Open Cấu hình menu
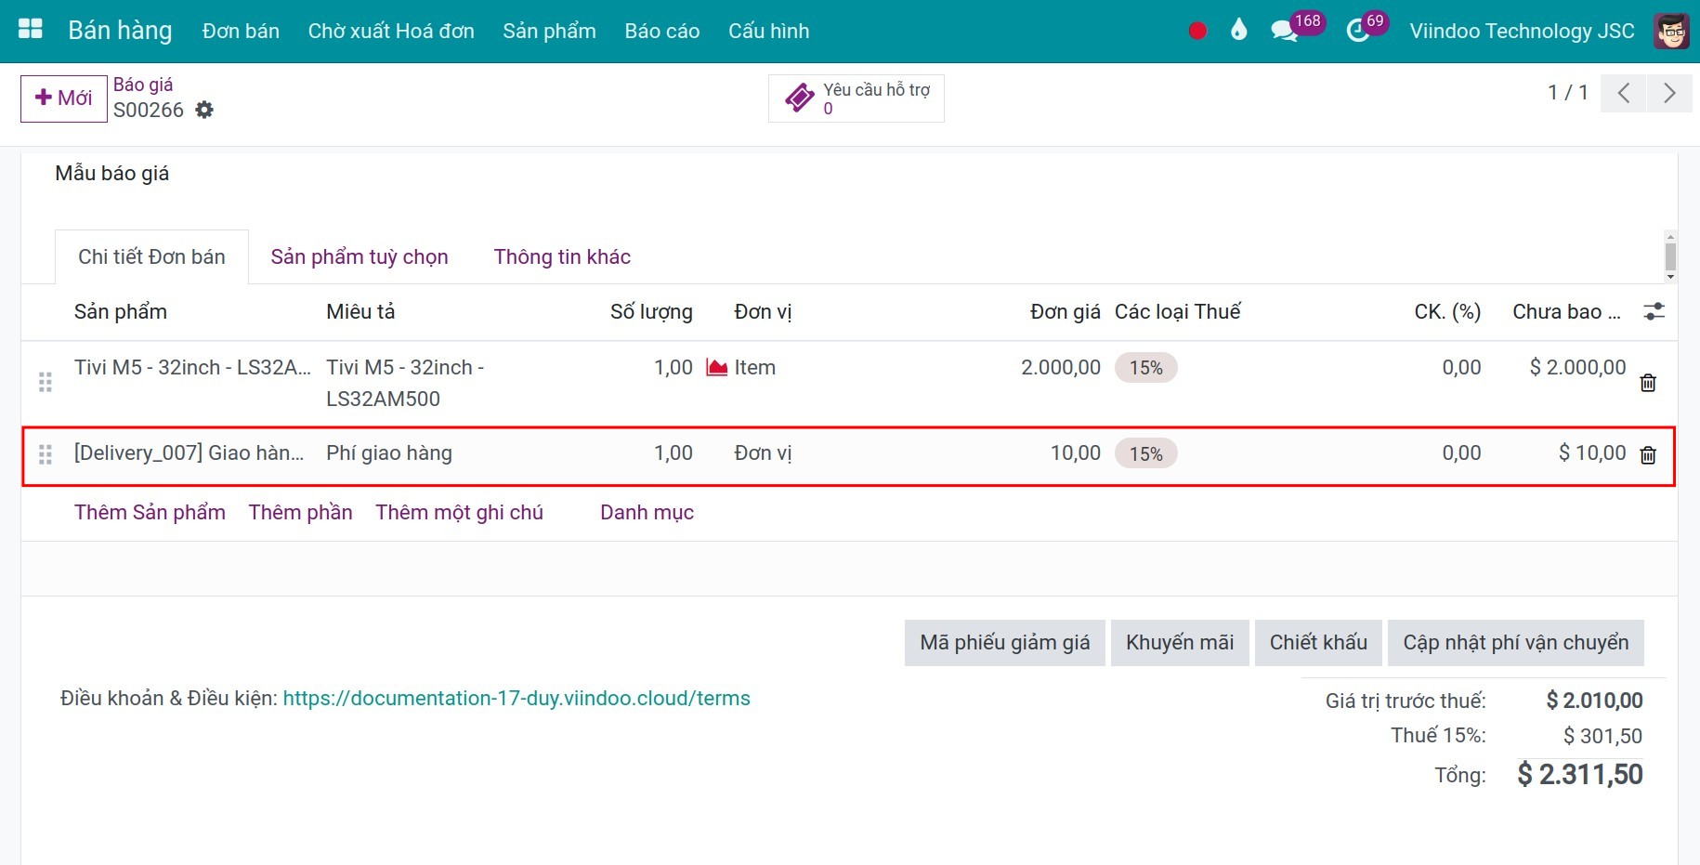 click(x=768, y=31)
